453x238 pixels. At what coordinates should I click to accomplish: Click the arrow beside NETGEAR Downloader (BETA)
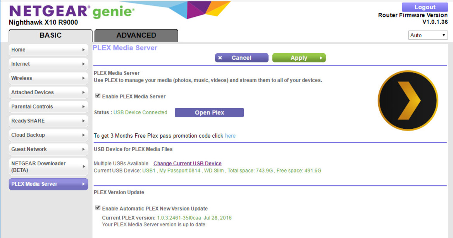coord(83,167)
